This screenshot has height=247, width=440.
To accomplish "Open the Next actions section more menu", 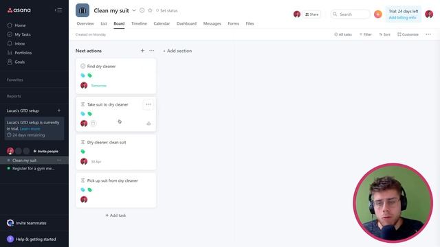I will pyautogui.click(x=152, y=51).
